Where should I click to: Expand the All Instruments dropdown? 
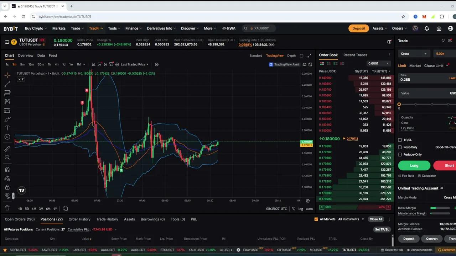click(x=351, y=219)
